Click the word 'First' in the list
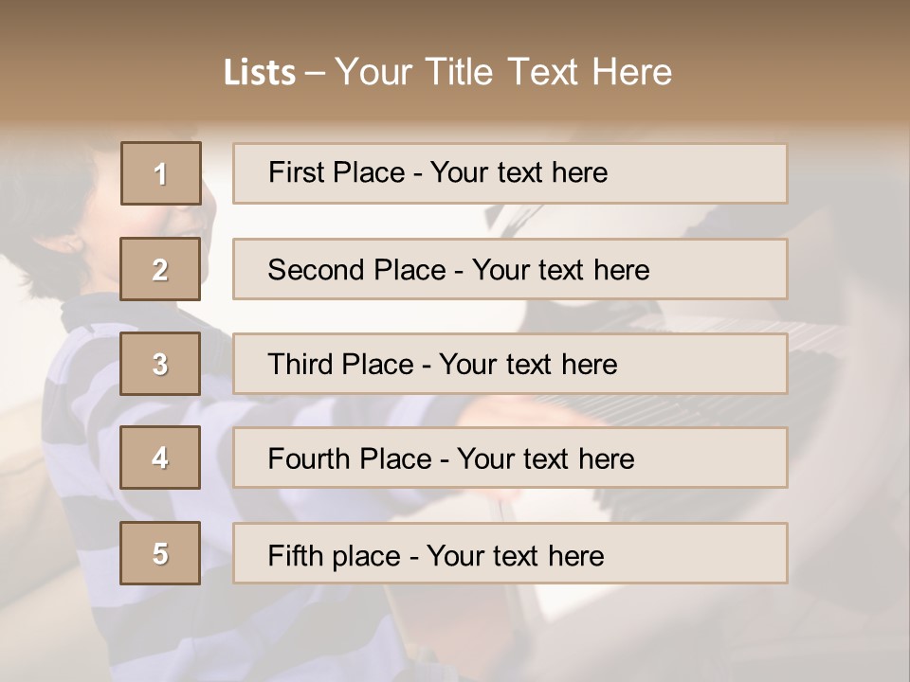The height and width of the screenshot is (682, 910). [x=294, y=172]
